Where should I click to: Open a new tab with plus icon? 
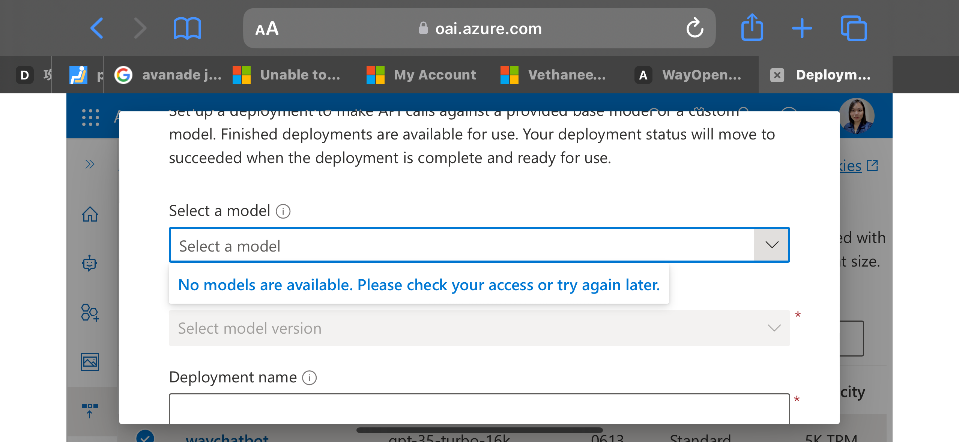click(x=802, y=28)
